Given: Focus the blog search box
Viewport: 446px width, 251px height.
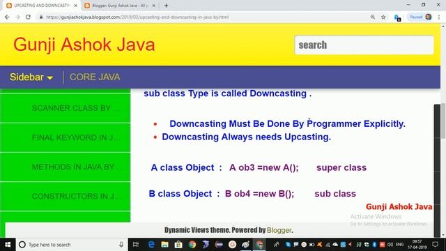Looking at the screenshot, I should [364, 45].
